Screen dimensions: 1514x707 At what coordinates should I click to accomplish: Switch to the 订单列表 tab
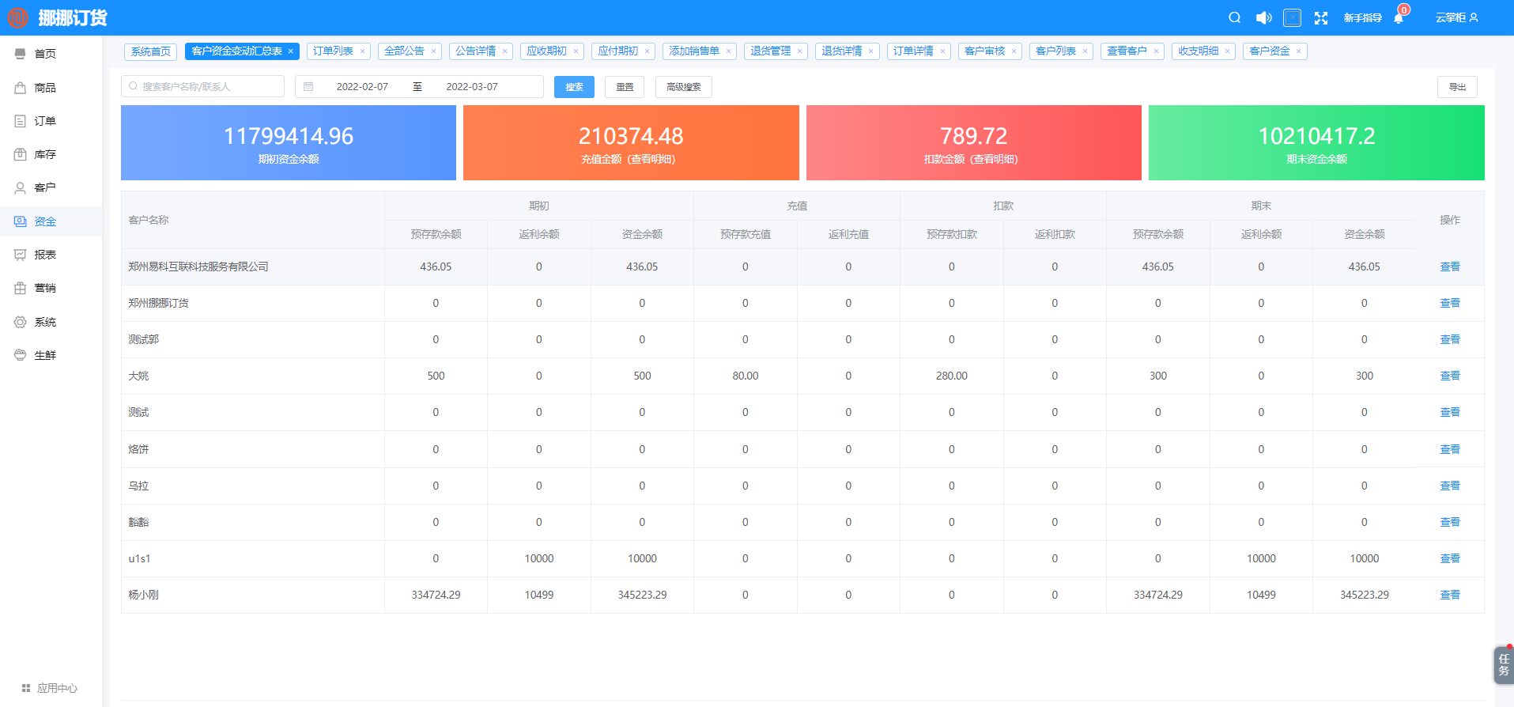click(x=333, y=51)
